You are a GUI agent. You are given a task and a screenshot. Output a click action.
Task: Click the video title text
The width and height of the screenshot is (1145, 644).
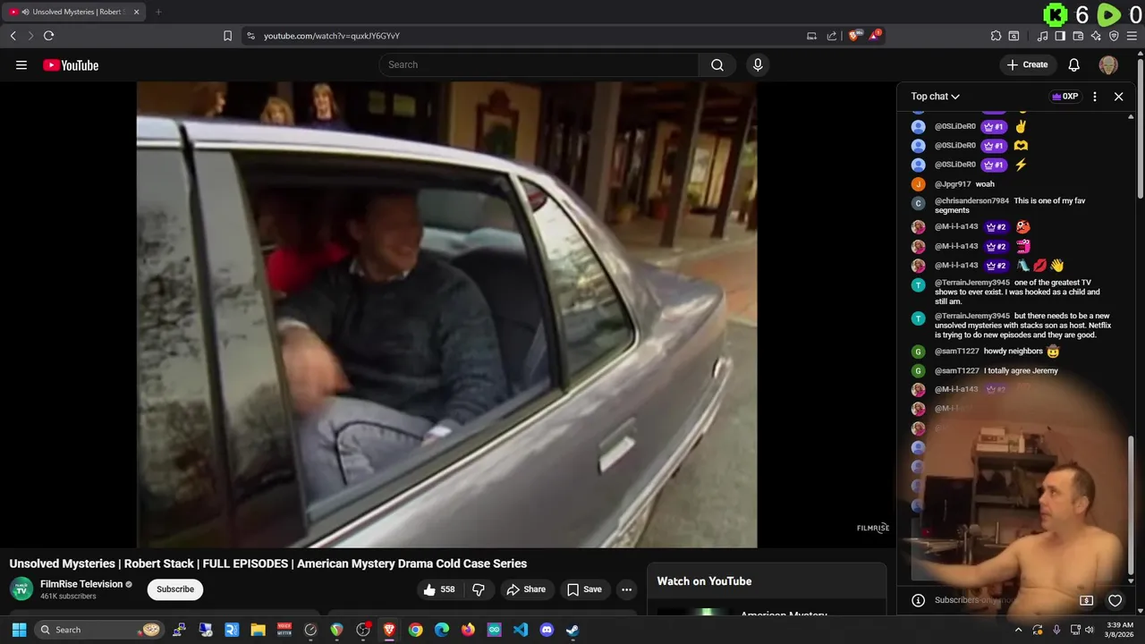268,563
